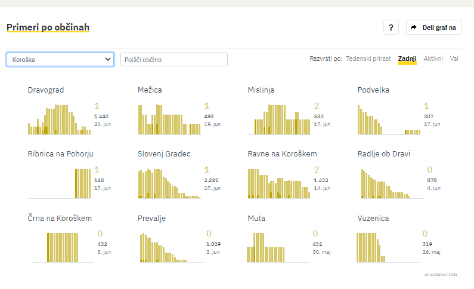Click the Deli graf na button
The height and width of the screenshot is (289, 474).
click(434, 27)
